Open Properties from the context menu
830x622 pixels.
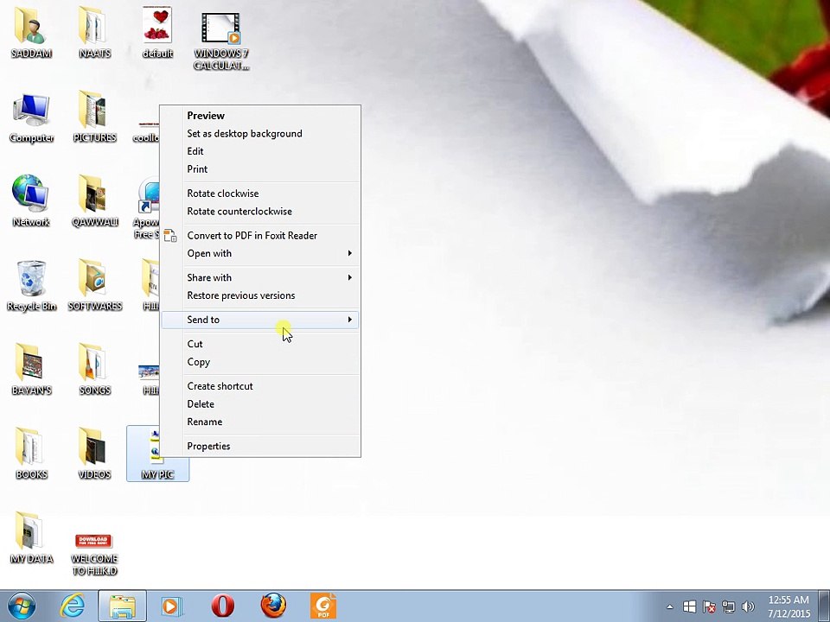(x=260, y=446)
